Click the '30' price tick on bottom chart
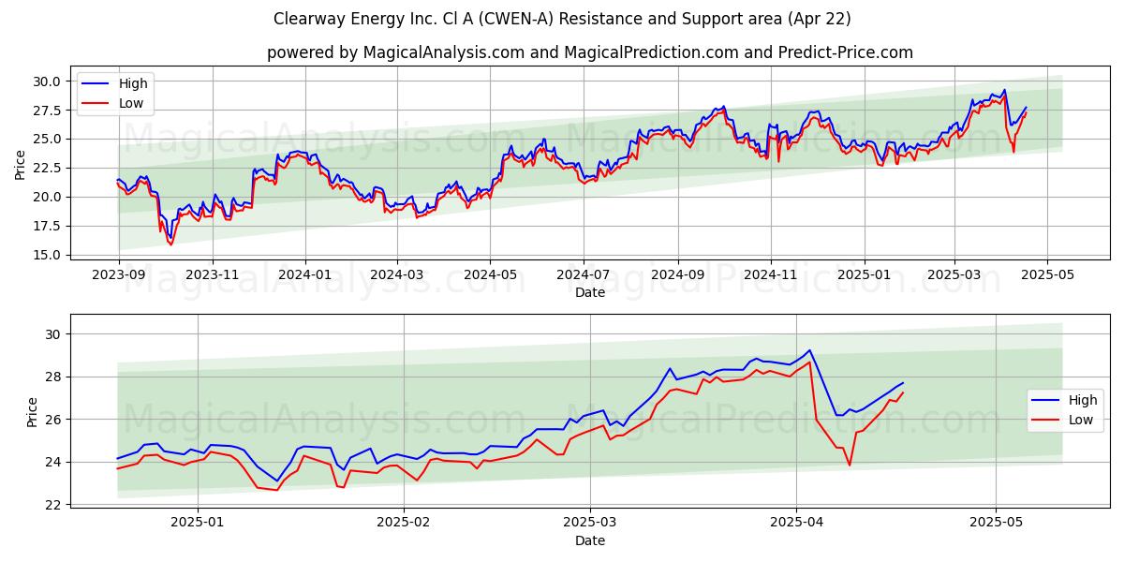Image resolution: width=1124 pixels, height=562 pixels. [x=55, y=334]
